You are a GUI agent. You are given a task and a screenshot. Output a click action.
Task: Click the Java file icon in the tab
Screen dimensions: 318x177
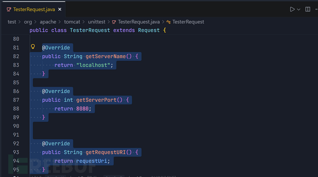coord(9,10)
